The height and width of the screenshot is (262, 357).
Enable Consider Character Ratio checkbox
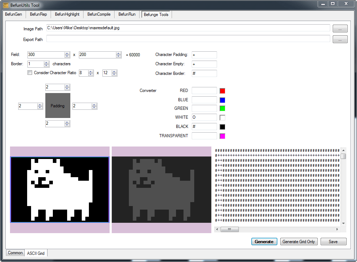(x=30, y=73)
